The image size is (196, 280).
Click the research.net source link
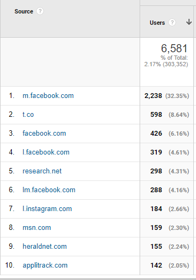coord(42,171)
